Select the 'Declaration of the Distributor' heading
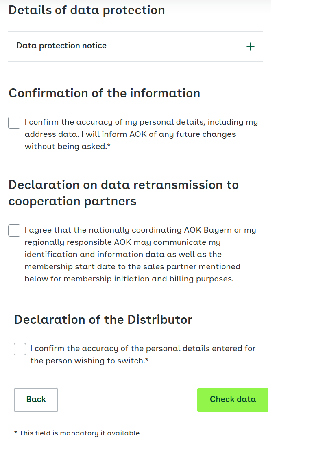325x464 pixels. pyautogui.click(x=103, y=320)
